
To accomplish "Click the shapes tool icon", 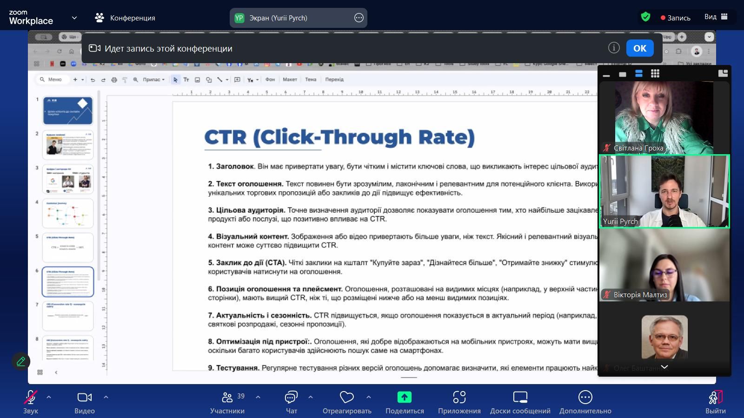I will (x=209, y=79).
